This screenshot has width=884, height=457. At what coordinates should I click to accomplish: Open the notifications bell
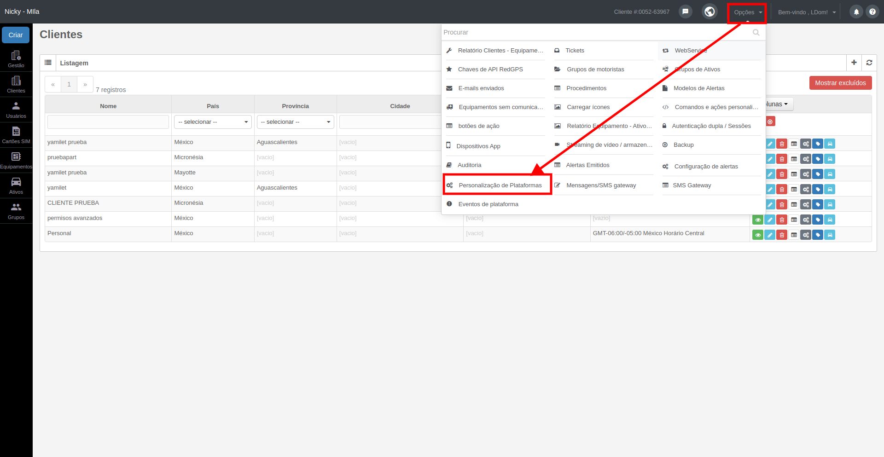(x=856, y=12)
